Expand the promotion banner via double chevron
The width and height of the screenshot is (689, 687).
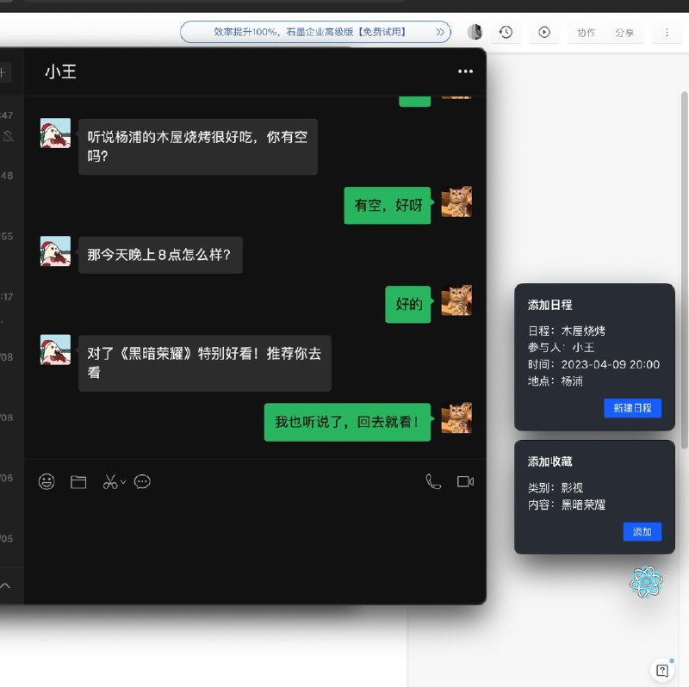pos(440,32)
